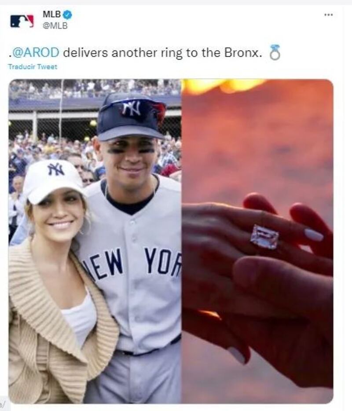Click the ring emoji after the tweet text

[275, 52]
